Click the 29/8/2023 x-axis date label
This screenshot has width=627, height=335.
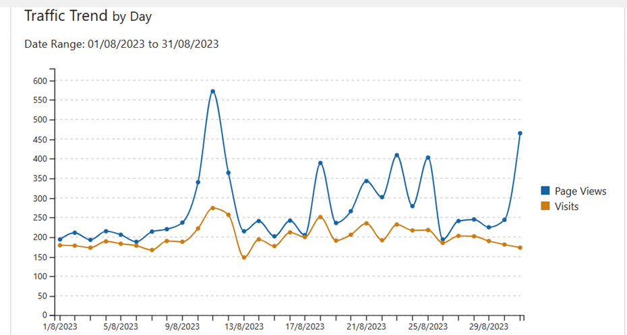point(489,328)
